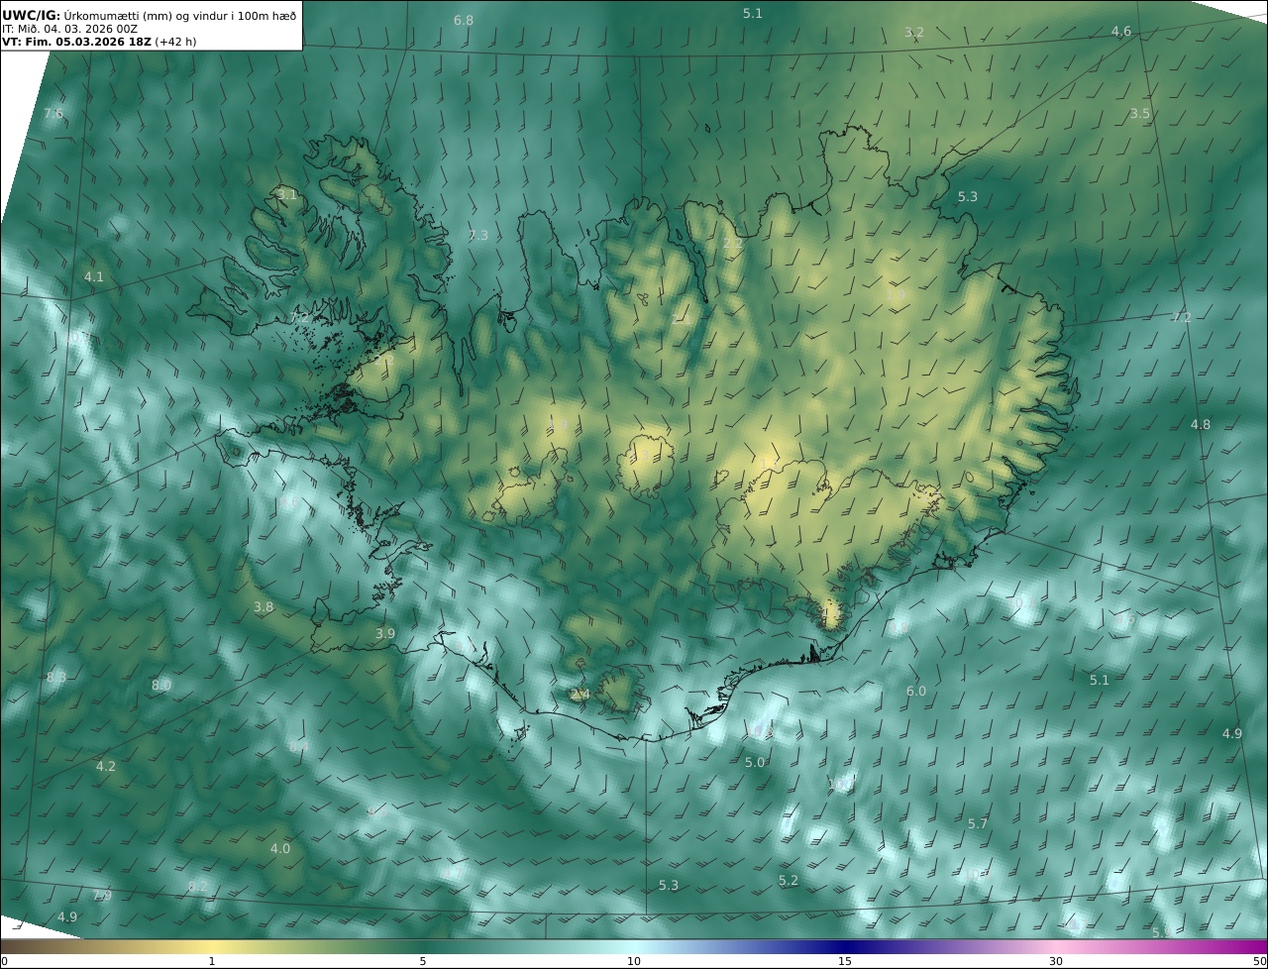This screenshot has width=1268, height=969.
Task: Click the map value label 7.6
Action: click(53, 114)
